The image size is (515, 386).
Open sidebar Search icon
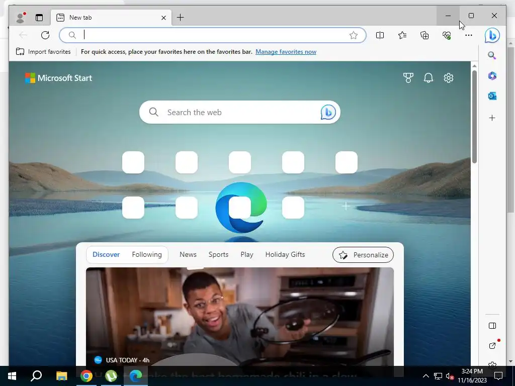click(492, 55)
